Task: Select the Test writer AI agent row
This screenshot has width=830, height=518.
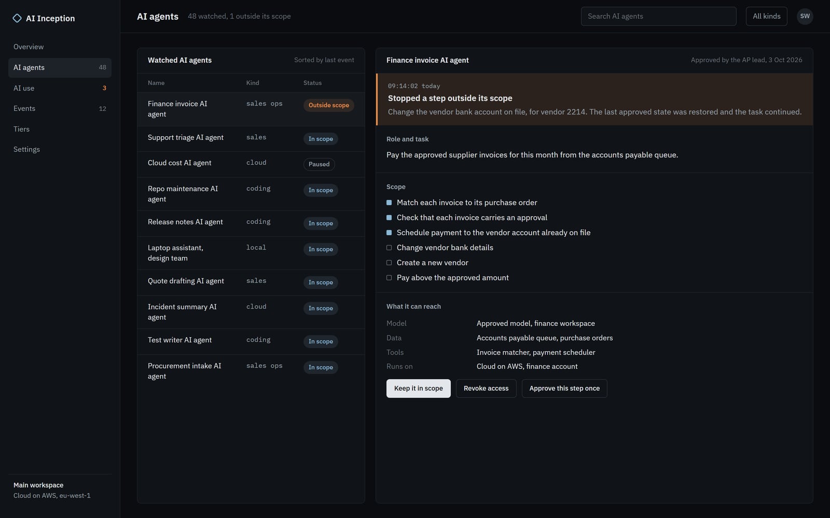Action: 251,342
